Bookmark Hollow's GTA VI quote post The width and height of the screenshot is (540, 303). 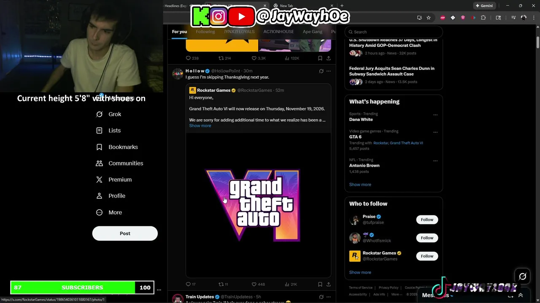pos(320,284)
